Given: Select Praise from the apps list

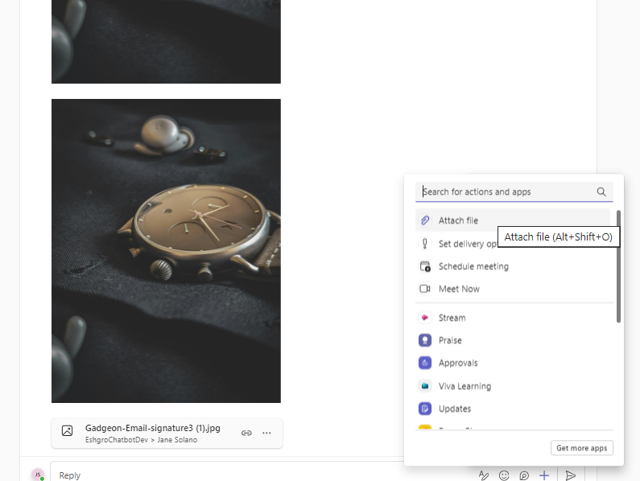Looking at the screenshot, I should click(513, 340).
